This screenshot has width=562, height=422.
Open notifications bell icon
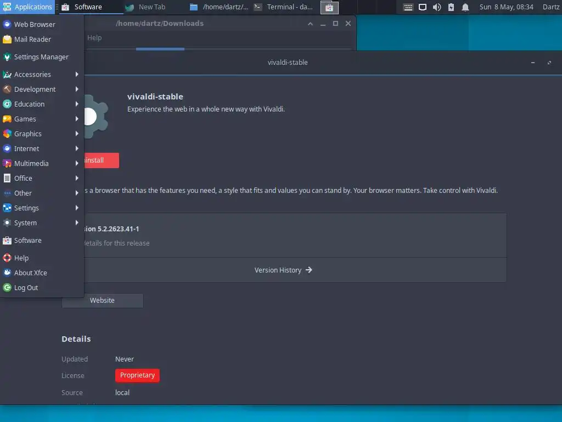465,7
